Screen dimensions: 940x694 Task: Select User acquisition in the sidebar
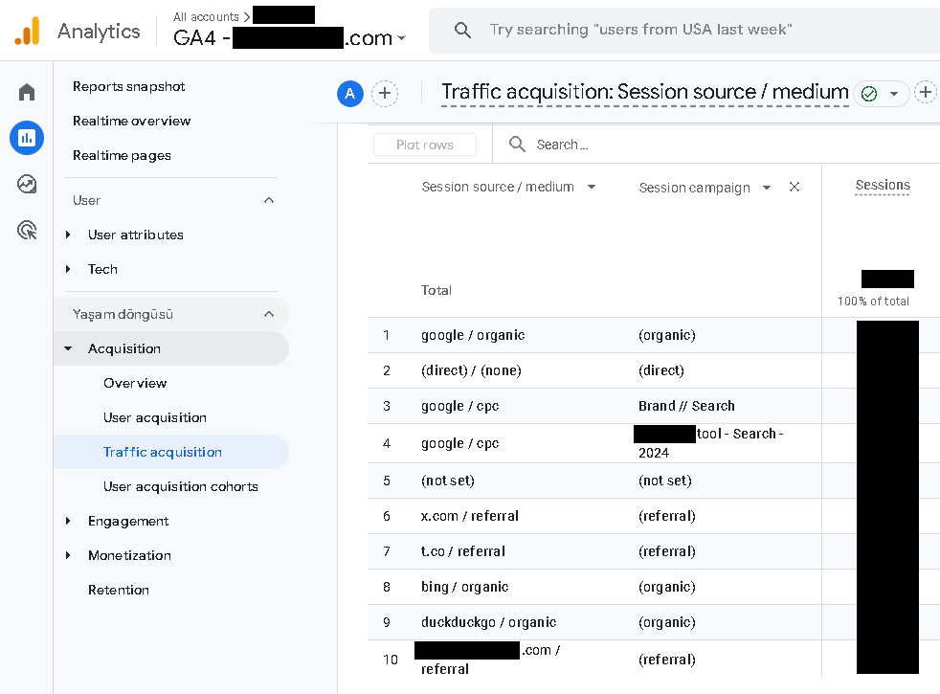155,417
